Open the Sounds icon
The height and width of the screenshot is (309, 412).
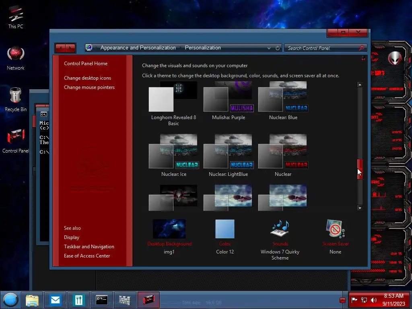(280, 229)
